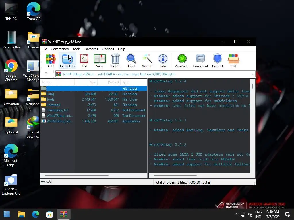Select the Microsoft Edge desktop shortcut

tap(11, 155)
